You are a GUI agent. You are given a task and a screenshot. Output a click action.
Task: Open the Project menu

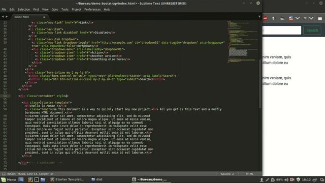tap(77, 10)
